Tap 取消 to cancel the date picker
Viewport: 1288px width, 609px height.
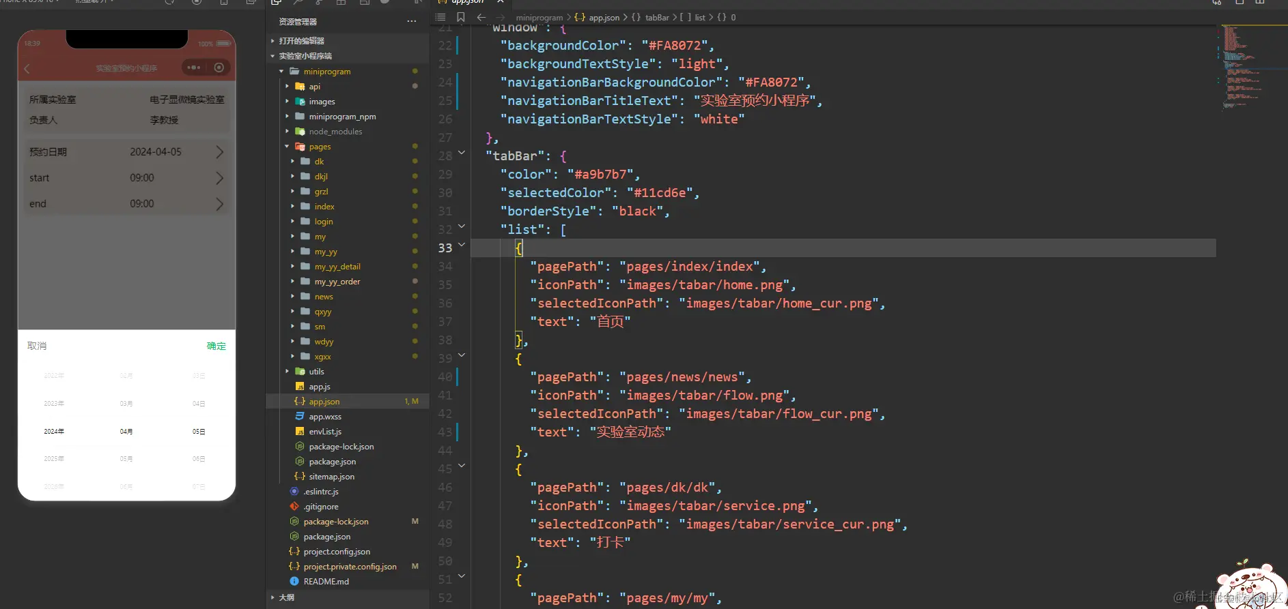pos(37,346)
